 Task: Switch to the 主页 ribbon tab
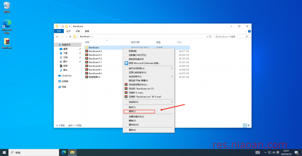click(68, 31)
